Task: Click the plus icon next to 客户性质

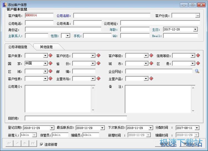Action: click(x=50, y=79)
